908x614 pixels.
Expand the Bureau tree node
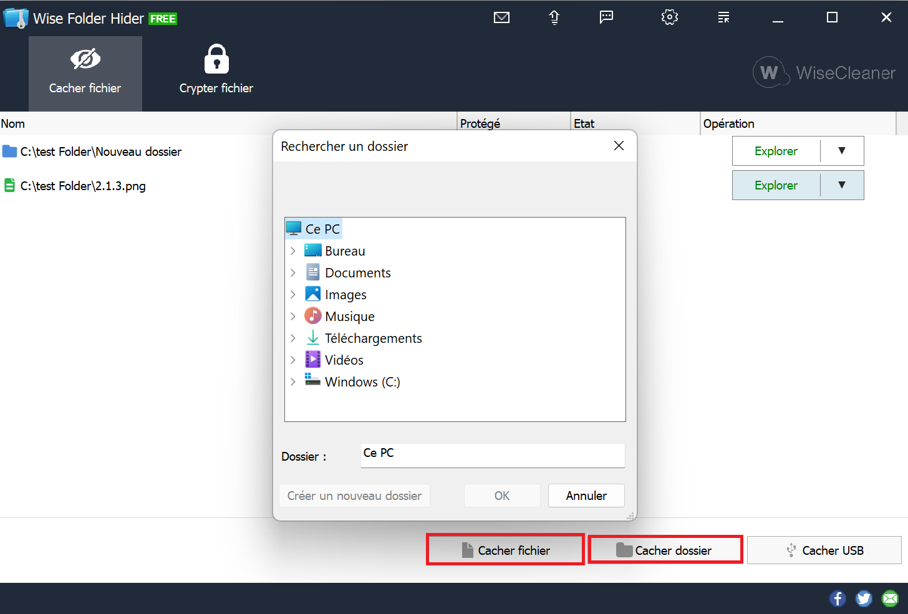pyautogui.click(x=292, y=251)
